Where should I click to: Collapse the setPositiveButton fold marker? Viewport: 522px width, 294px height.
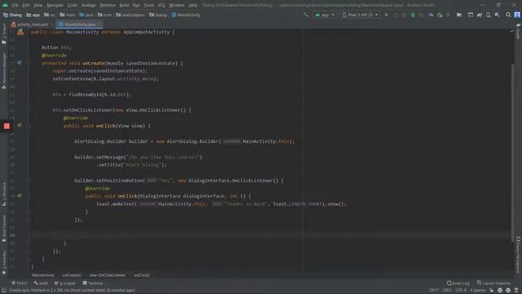pos(29,180)
